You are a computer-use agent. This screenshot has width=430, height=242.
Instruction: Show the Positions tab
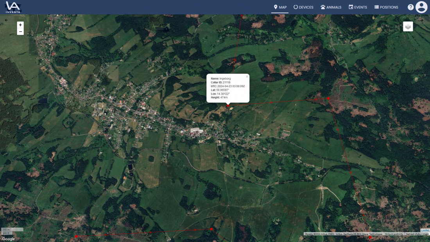pyautogui.click(x=386, y=7)
